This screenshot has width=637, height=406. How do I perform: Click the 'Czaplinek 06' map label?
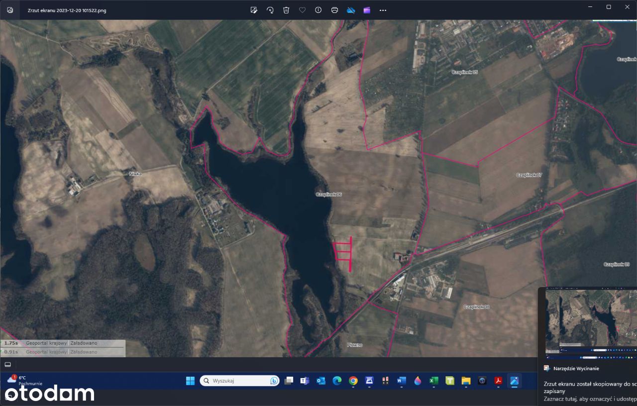[329, 194]
